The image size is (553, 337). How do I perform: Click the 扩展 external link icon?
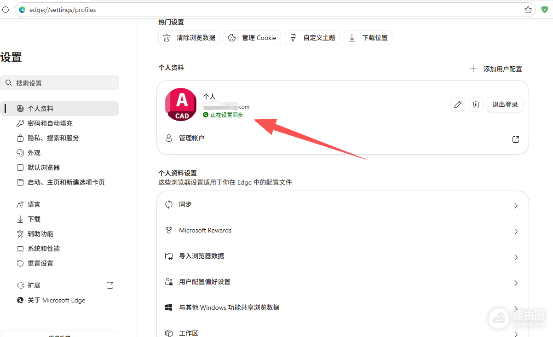110,285
